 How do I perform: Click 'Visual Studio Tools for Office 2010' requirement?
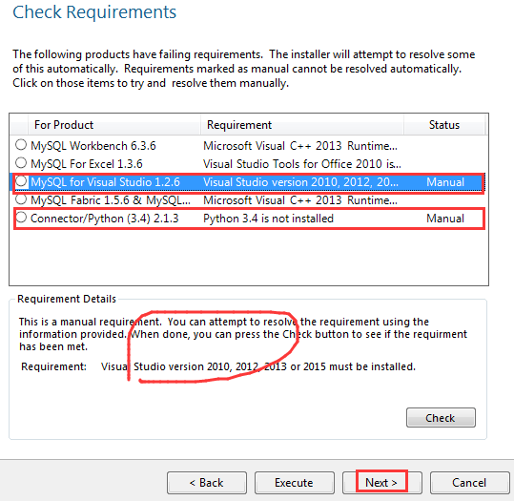(x=302, y=164)
